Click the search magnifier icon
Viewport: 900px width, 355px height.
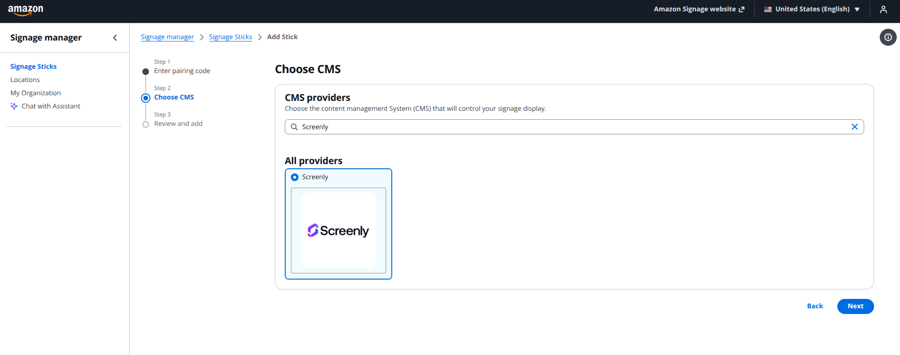point(294,127)
